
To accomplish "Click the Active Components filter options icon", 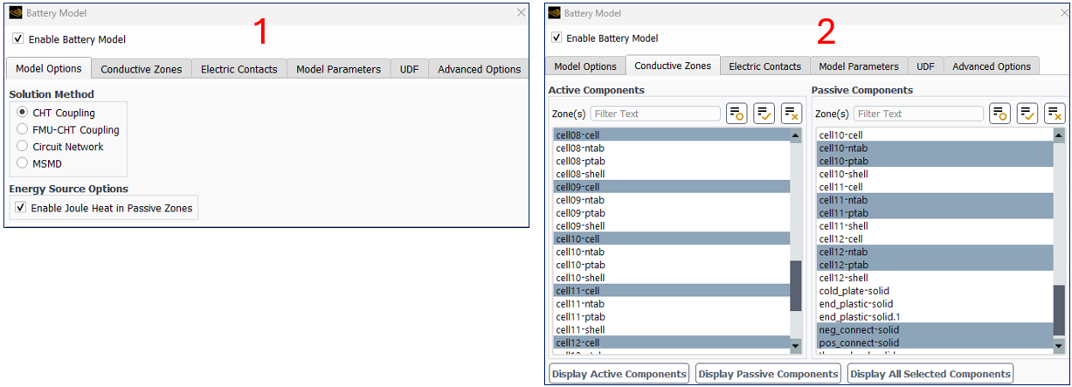I will click(x=737, y=114).
